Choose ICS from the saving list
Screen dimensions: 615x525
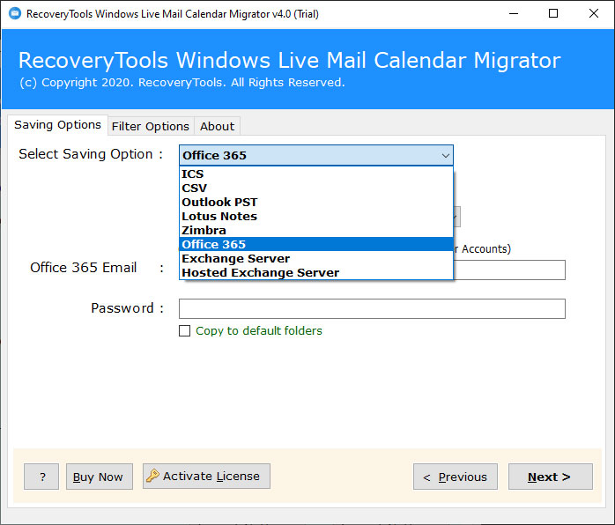(x=316, y=174)
